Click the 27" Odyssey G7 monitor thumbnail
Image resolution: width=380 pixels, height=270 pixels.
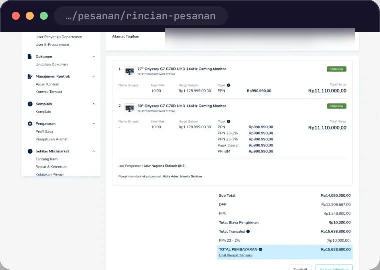pos(129,71)
